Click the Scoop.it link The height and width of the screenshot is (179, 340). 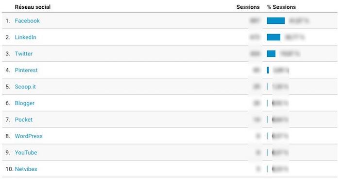click(x=25, y=87)
